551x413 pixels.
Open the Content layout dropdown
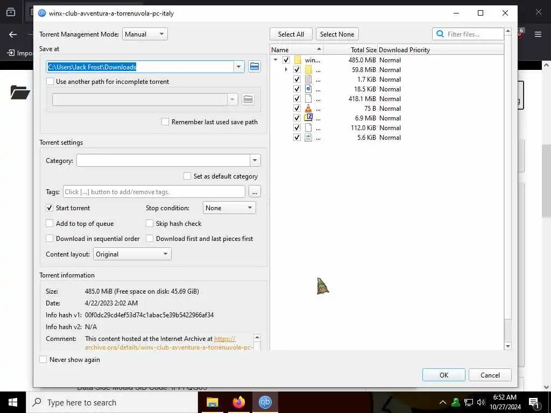coord(132,254)
